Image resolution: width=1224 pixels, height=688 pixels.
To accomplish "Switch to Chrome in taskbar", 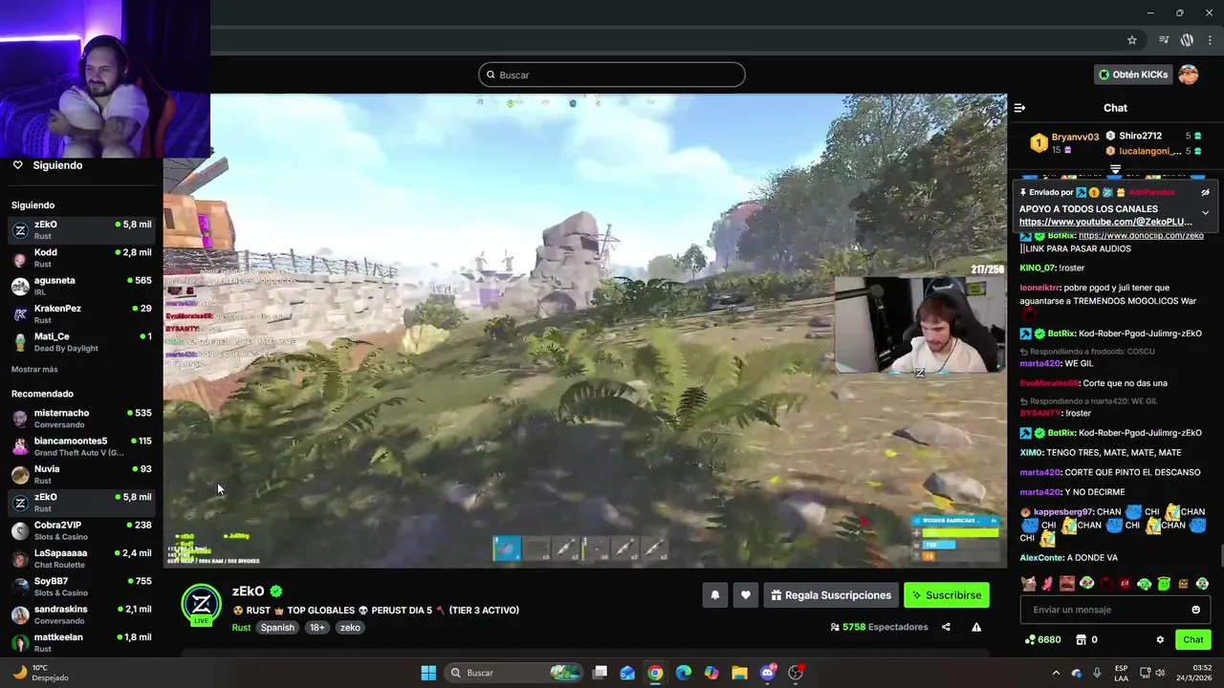I will point(655,673).
